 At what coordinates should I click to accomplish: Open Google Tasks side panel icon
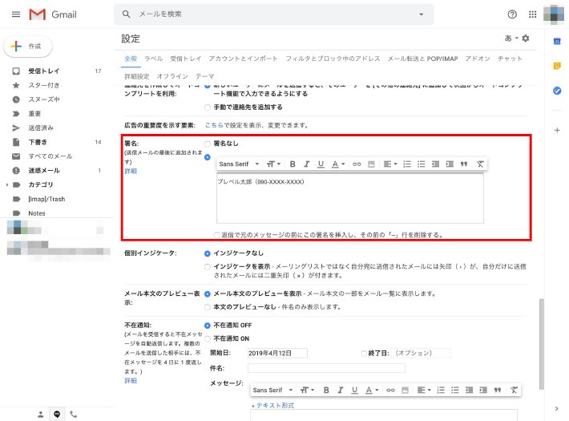557,91
